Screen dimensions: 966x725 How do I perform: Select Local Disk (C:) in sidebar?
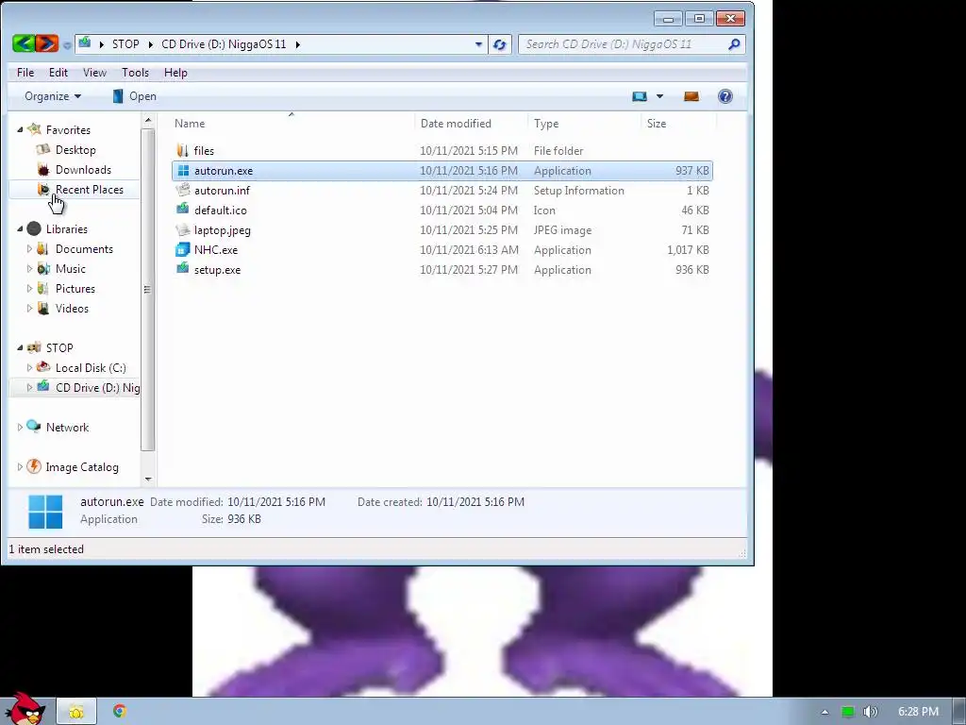point(91,368)
